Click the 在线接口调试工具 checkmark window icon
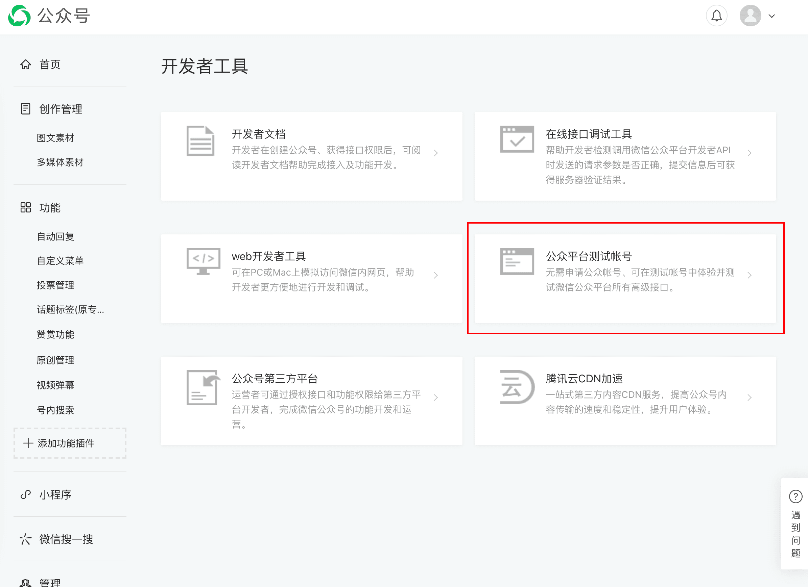 tap(517, 139)
